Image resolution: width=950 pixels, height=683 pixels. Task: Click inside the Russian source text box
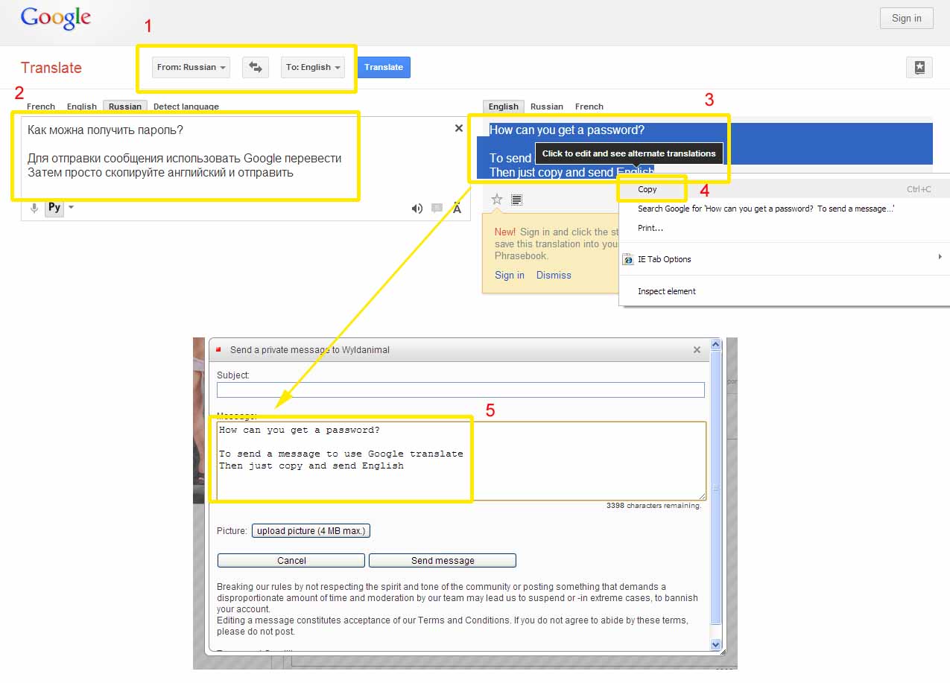point(238,156)
